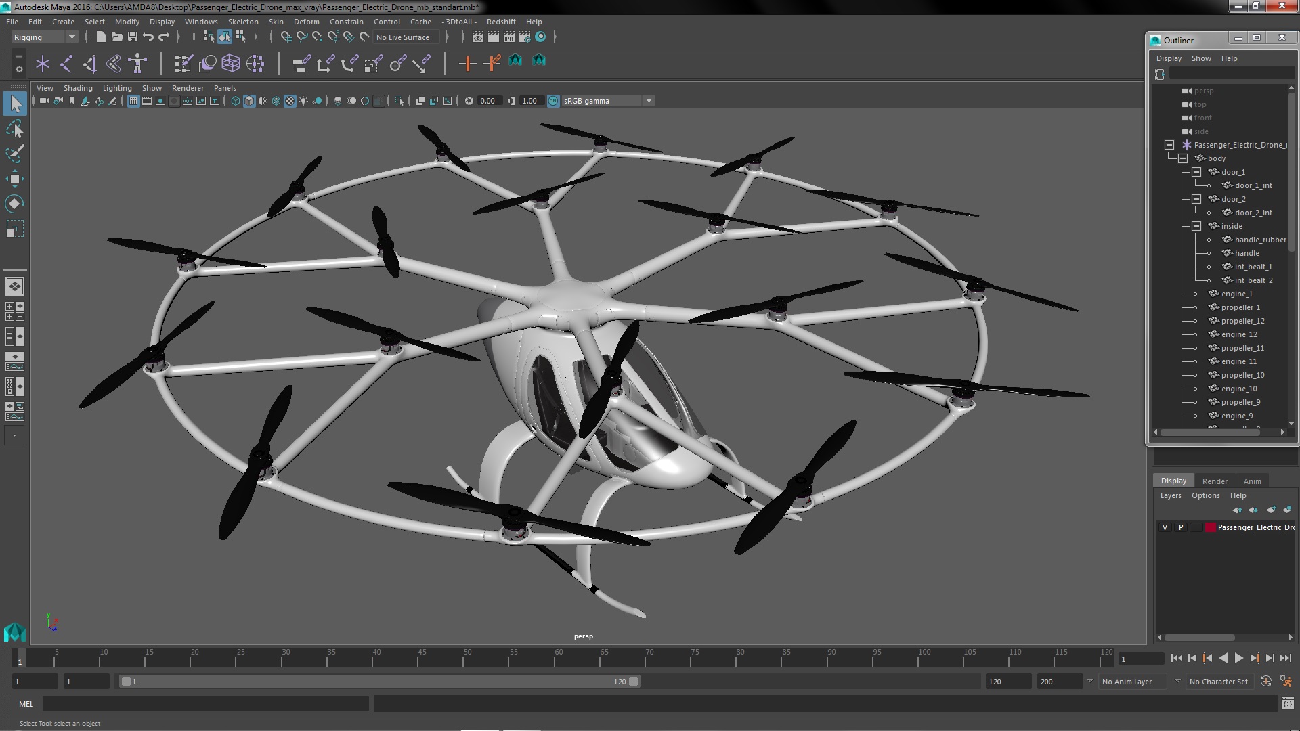Click the Renderer menu item

187,87
